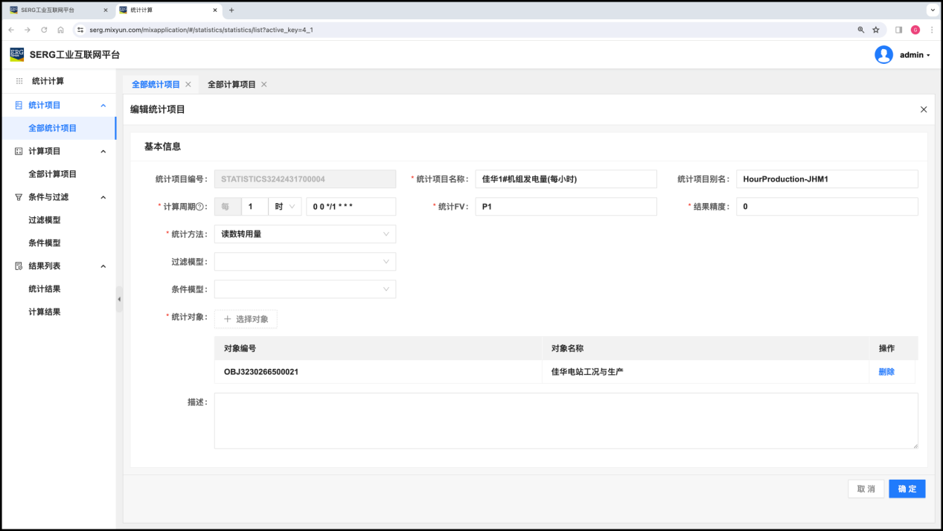Click the SERG platform logo

click(x=16, y=54)
